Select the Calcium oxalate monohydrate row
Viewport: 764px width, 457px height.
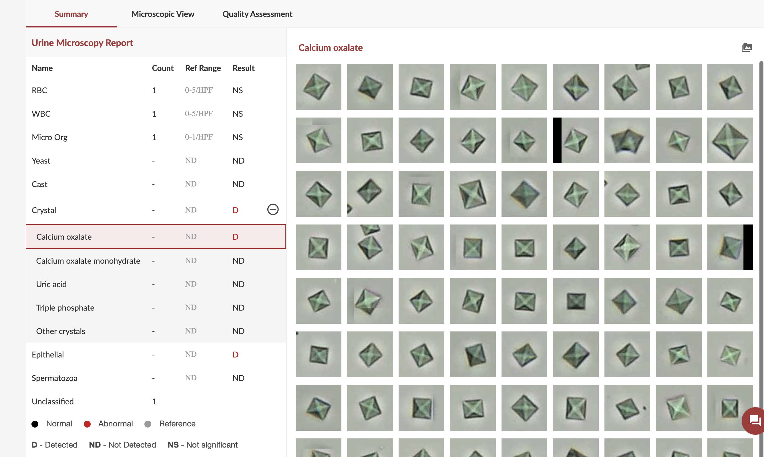pyautogui.click(x=156, y=261)
